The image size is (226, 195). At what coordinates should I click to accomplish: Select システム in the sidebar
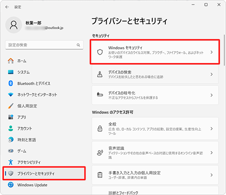click(x=44, y=72)
